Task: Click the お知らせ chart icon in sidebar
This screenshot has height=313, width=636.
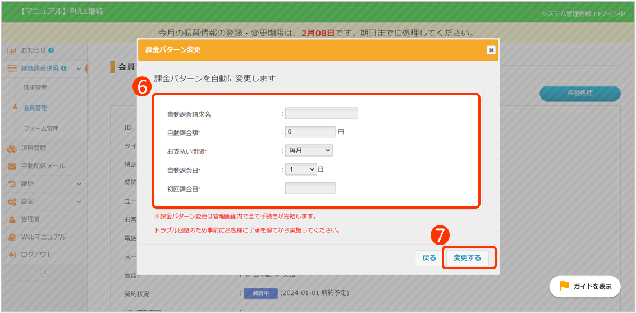Action: pyautogui.click(x=12, y=50)
